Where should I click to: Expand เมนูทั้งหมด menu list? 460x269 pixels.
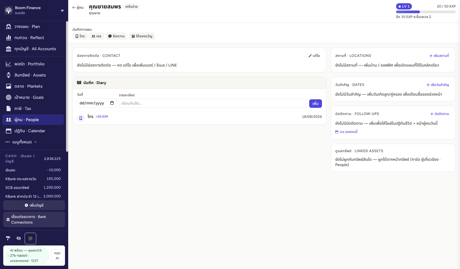pyautogui.click(x=21, y=142)
